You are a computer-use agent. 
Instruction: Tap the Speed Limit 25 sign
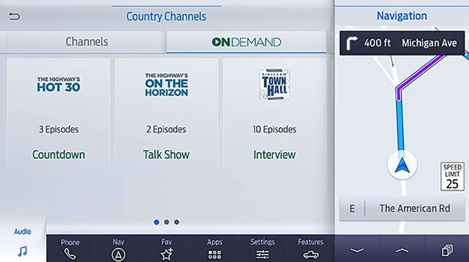pos(452,176)
